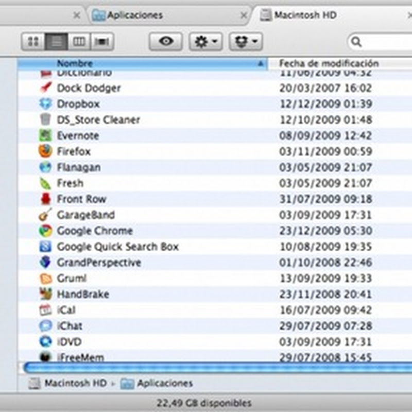Select the GrandPerspective name
412x412 pixels.
(99, 263)
